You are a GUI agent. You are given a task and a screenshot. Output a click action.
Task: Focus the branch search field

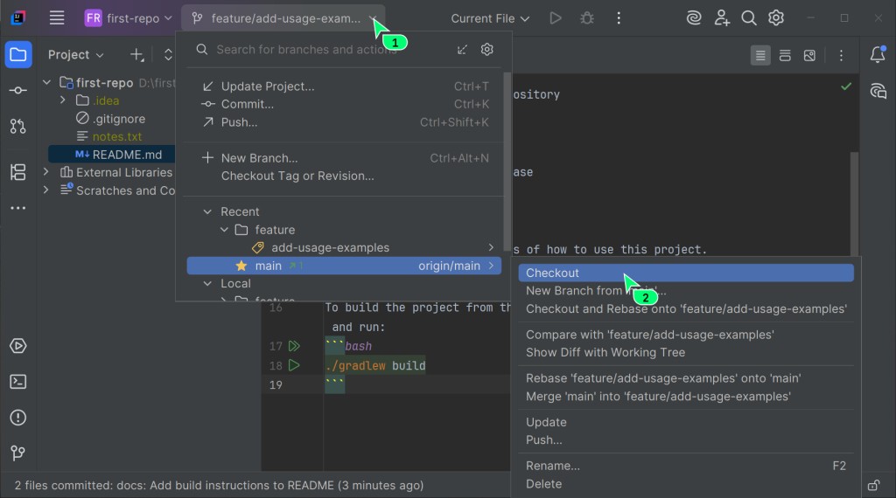point(306,50)
